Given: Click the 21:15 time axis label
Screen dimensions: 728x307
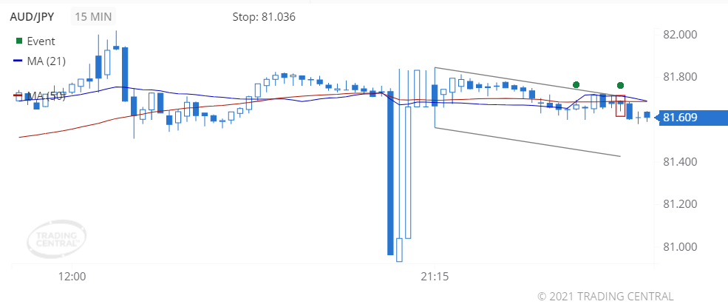Looking at the screenshot, I should pyautogui.click(x=435, y=277).
